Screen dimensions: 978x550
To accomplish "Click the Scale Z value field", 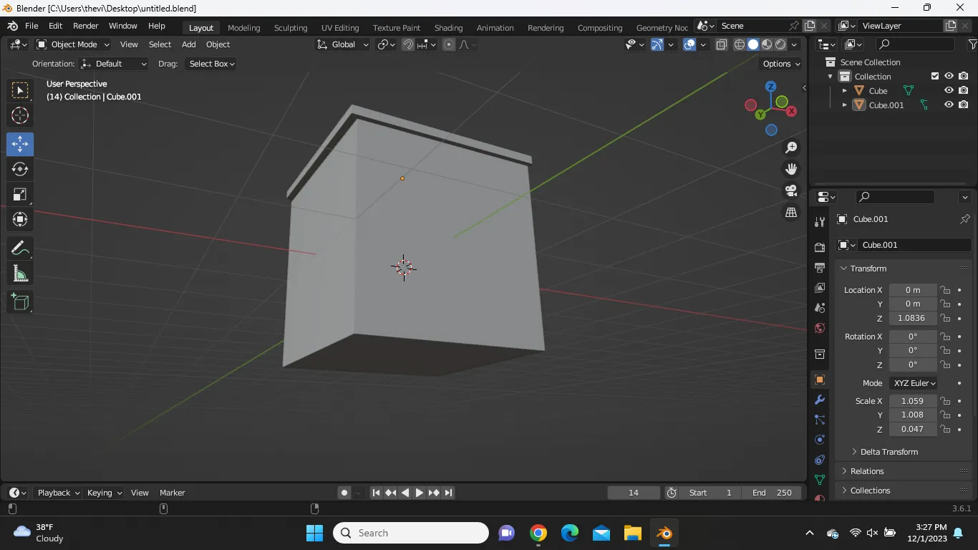I will click(912, 429).
